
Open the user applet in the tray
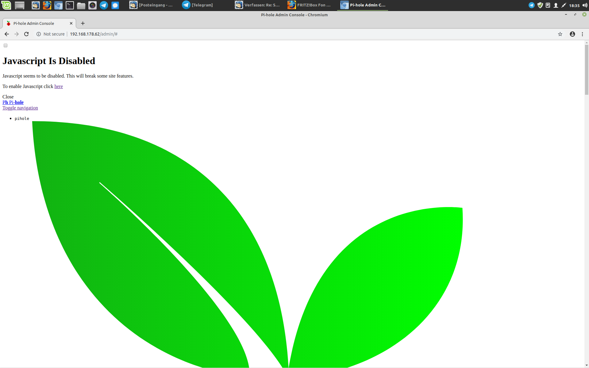point(556,5)
